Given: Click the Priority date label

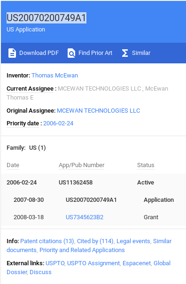Looking at the screenshot, I should pos(23,123).
